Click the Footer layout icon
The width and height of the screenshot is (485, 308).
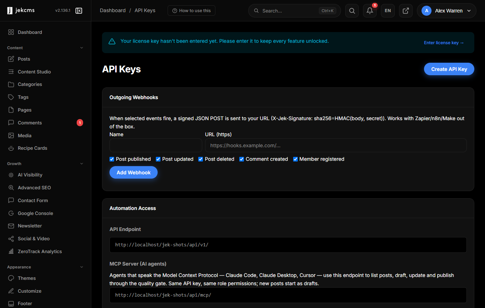(11, 303)
